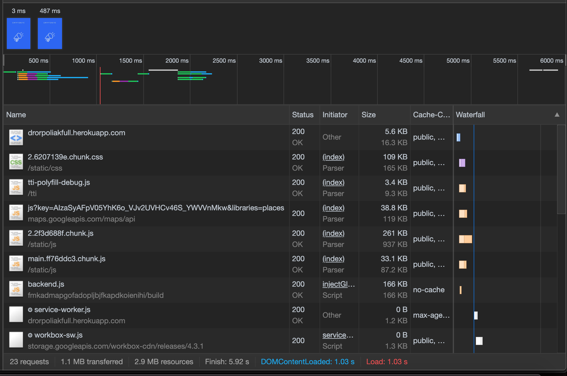Click the JS icon for the maps.googleapis.com request
This screenshot has width=567, height=376.
(16, 213)
